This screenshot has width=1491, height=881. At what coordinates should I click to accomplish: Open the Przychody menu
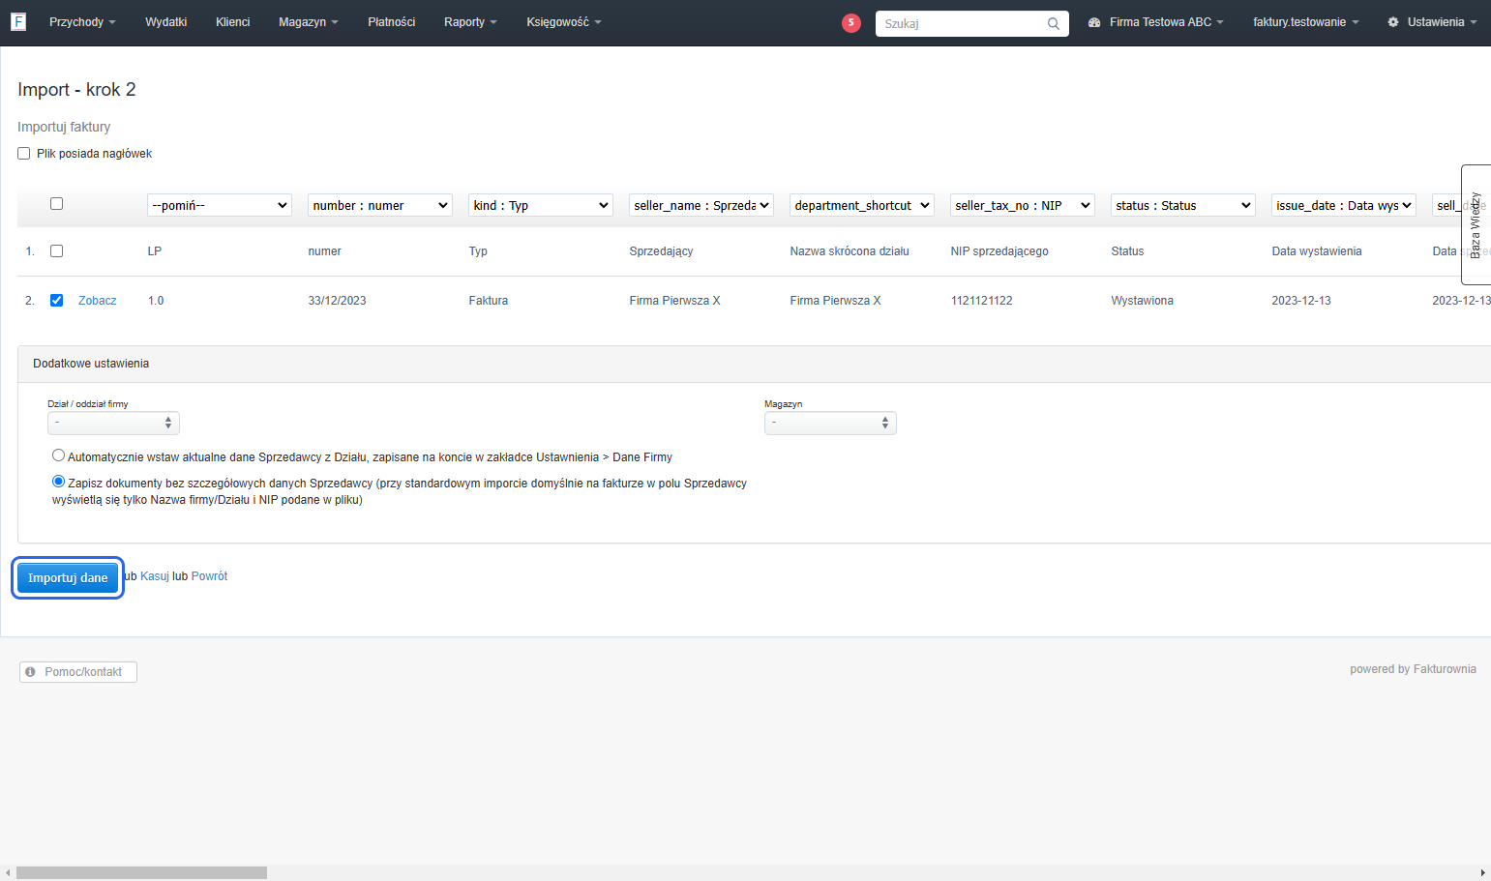click(82, 22)
